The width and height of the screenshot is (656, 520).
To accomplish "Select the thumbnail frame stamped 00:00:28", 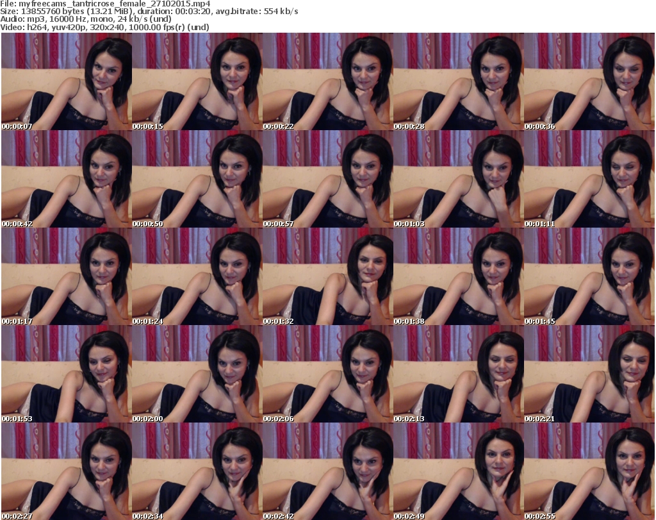I will click(x=458, y=81).
